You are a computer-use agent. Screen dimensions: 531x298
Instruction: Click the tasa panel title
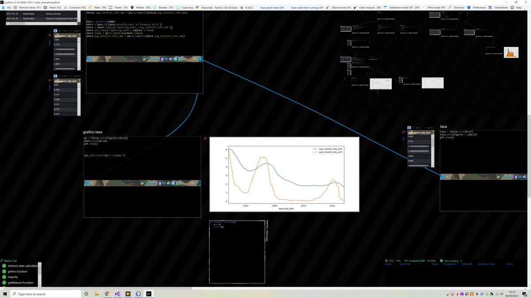(444, 127)
